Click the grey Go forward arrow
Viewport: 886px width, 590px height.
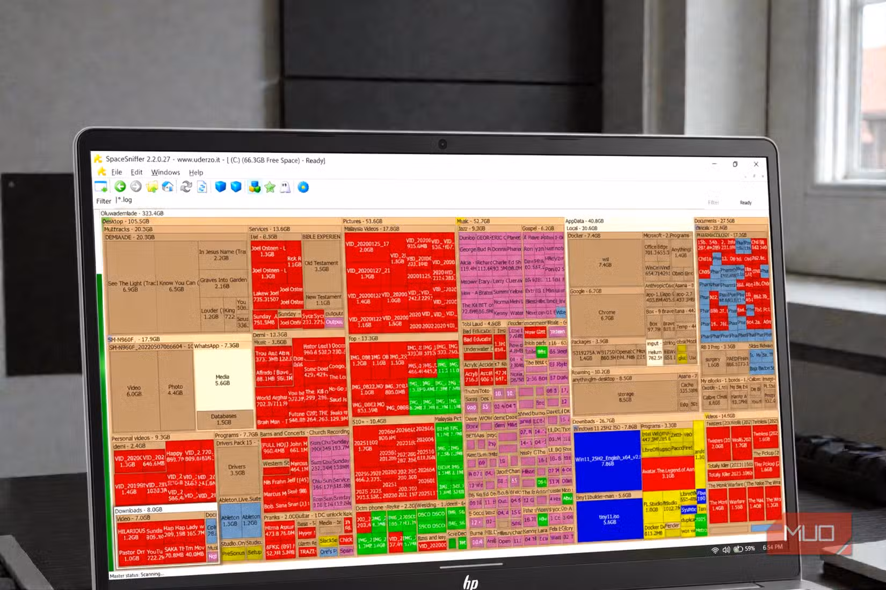pyautogui.click(x=136, y=187)
